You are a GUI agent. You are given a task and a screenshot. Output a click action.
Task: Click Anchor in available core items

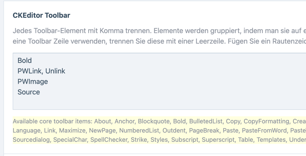(123, 121)
